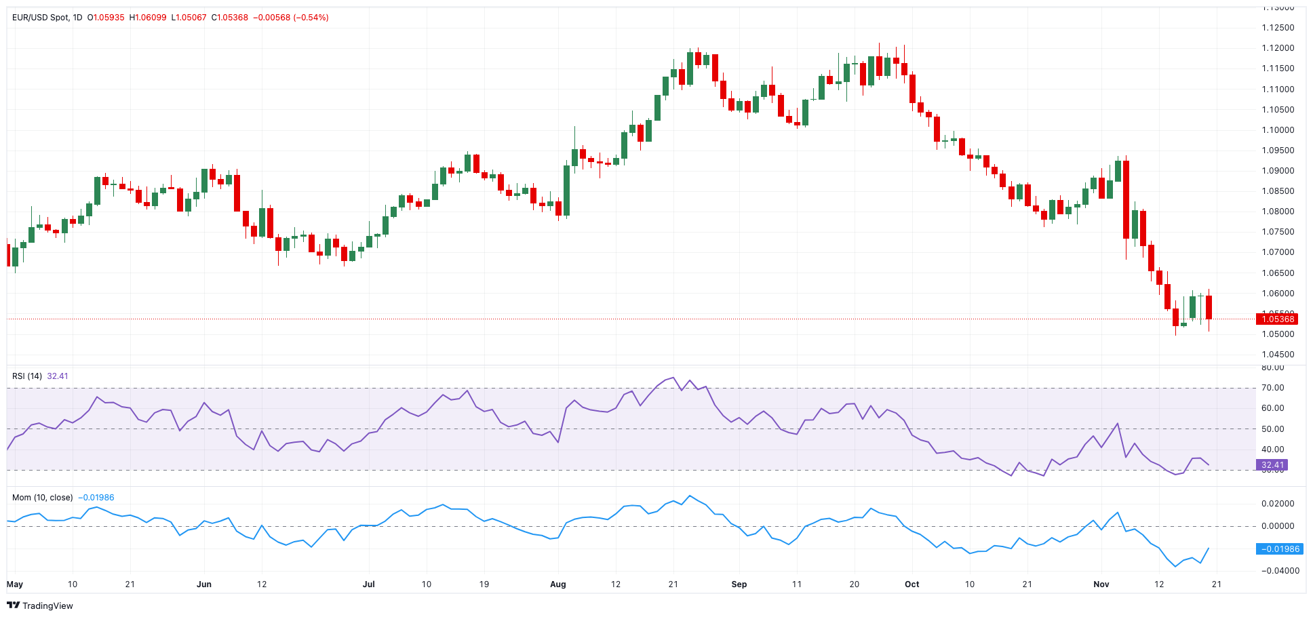Select the EUR/USD Spot symbol title
1313x617 pixels.
pos(40,18)
